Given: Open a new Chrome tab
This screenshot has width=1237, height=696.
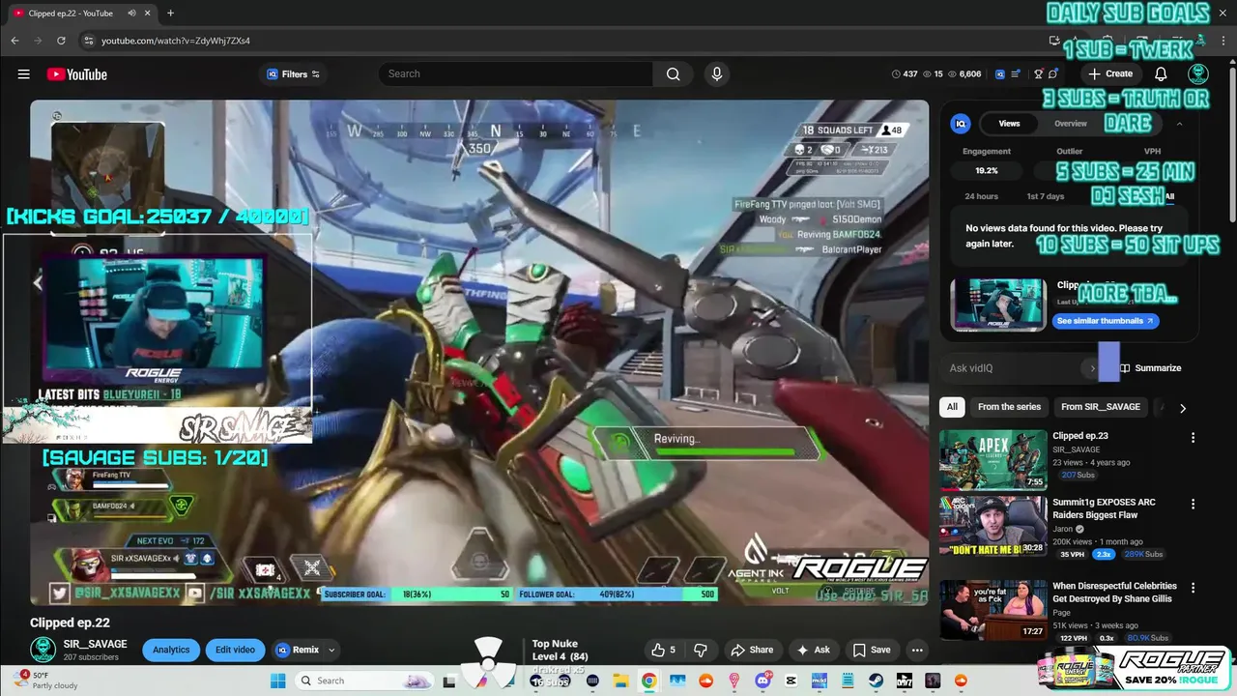Looking at the screenshot, I should pyautogui.click(x=170, y=14).
